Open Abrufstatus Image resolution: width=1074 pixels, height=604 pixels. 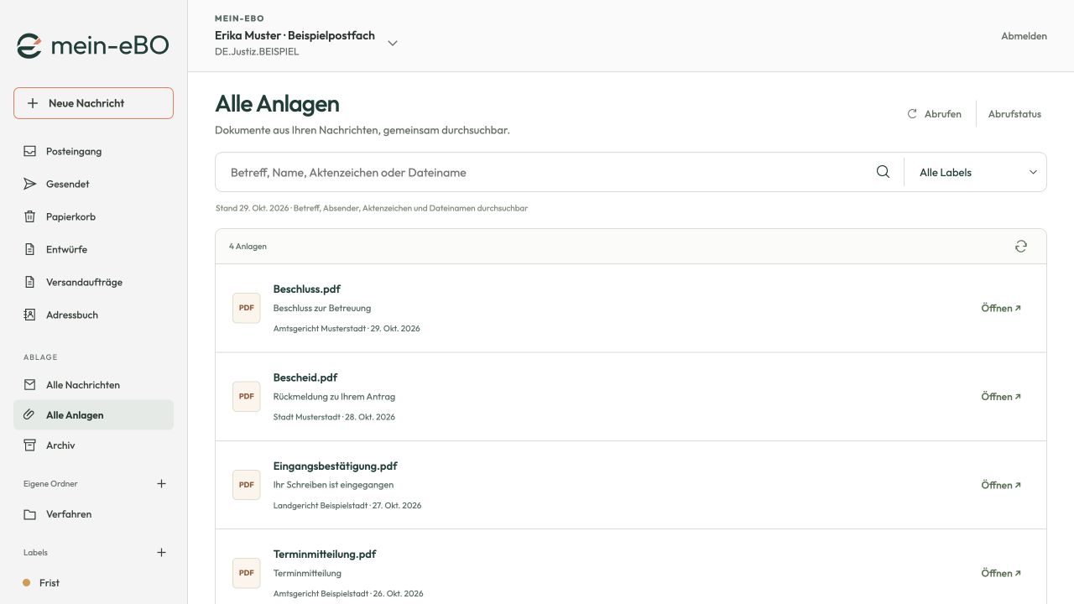(x=1014, y=114)
